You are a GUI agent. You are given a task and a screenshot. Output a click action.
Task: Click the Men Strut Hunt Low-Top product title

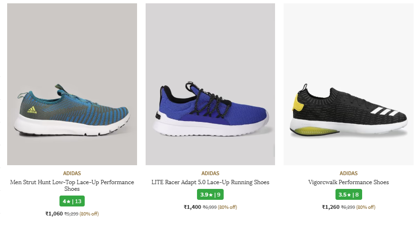72,185
